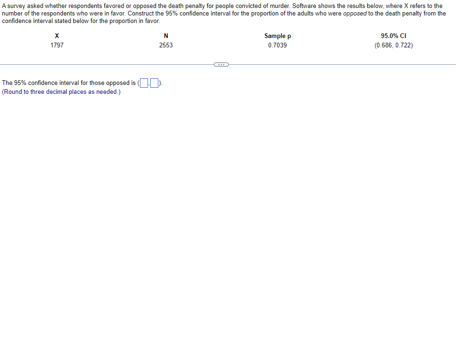Click the sample proportion value 0.7039
The width and height of the screenshot is (459, 343).
(x=278, y=46)
